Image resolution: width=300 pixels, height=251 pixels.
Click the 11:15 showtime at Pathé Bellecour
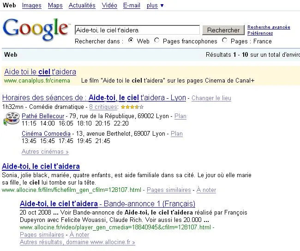click(29, 123)
